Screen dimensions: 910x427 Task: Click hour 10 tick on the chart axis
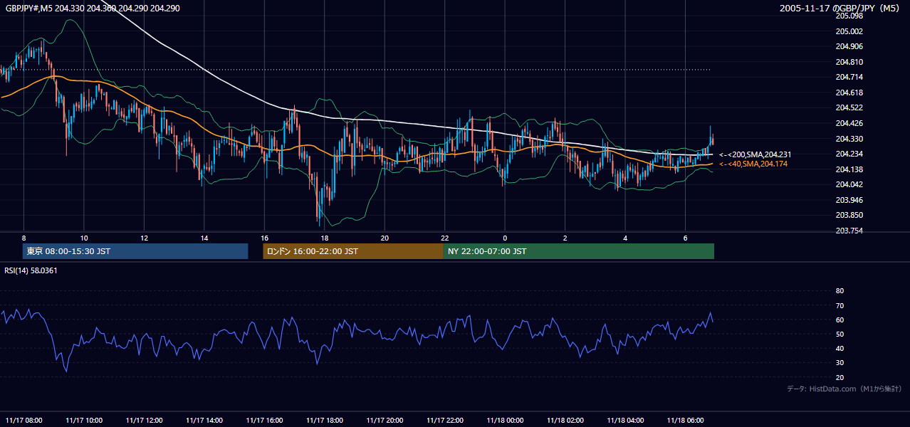(83, 238)
